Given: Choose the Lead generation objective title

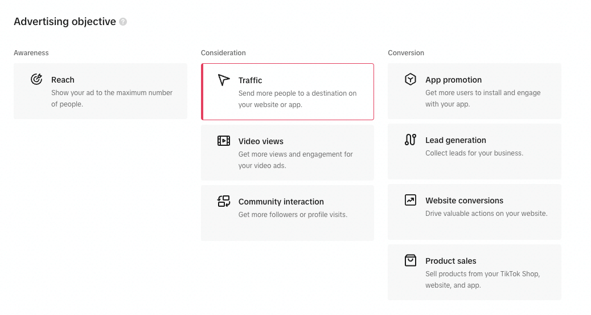Looking at the screenshot, I should (455, 140).
